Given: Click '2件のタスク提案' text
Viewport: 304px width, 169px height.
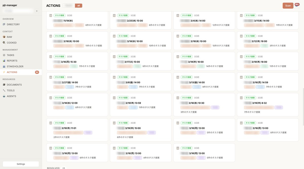Looking at the screenshot, I should pyautogui.click(x=62, y=137).
